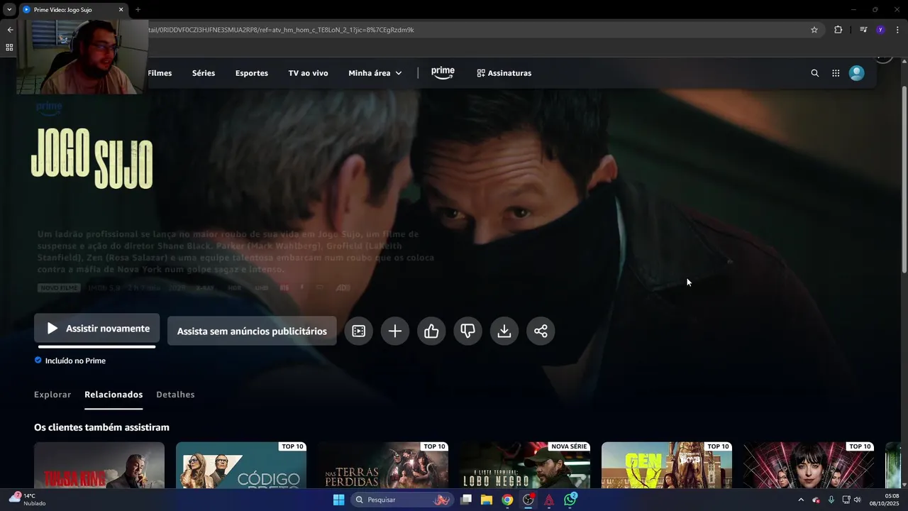Open the media control icon in the browser toolbar
This screenshot has width=908, height=511.
[863, 30]
